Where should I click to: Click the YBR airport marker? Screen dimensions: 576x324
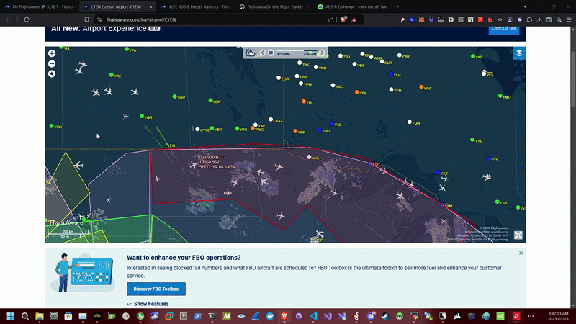212,128
